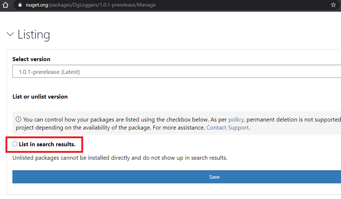Click the 'List or unlist version' heading
341x199 pixels.
40,97
